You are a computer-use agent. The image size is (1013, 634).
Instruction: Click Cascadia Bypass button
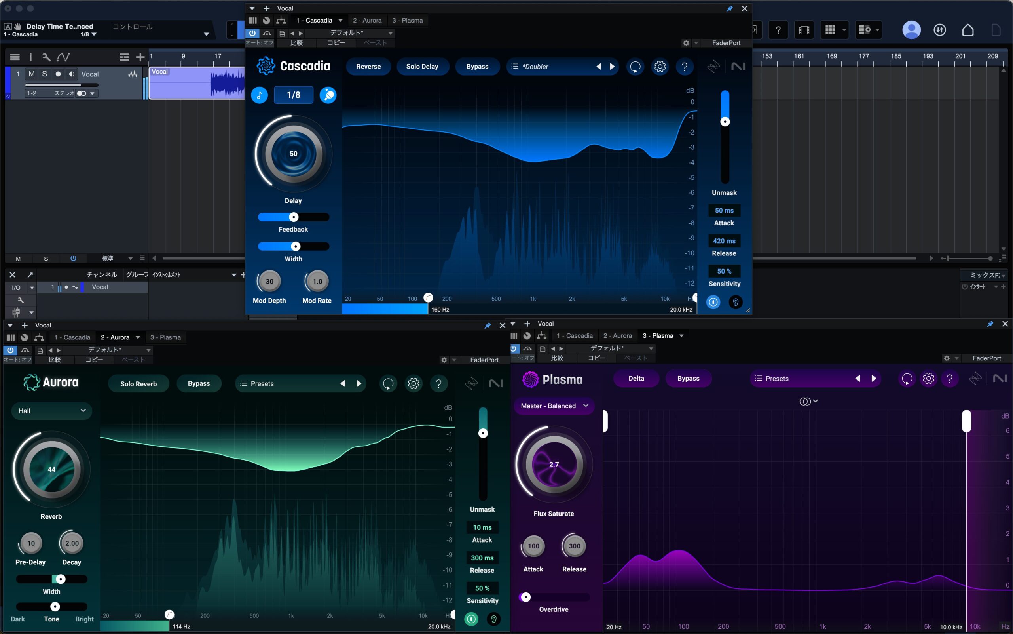(x=477, y=66)
